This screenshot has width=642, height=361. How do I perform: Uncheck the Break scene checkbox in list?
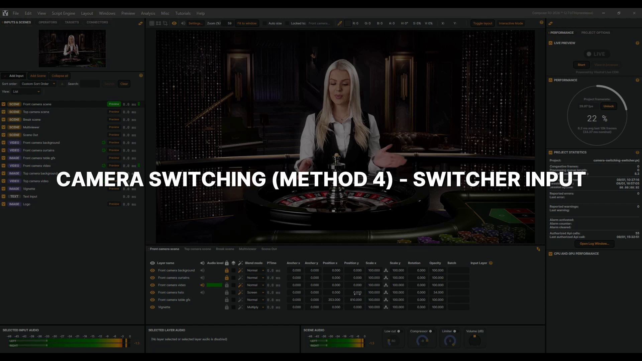click(4, 120)
